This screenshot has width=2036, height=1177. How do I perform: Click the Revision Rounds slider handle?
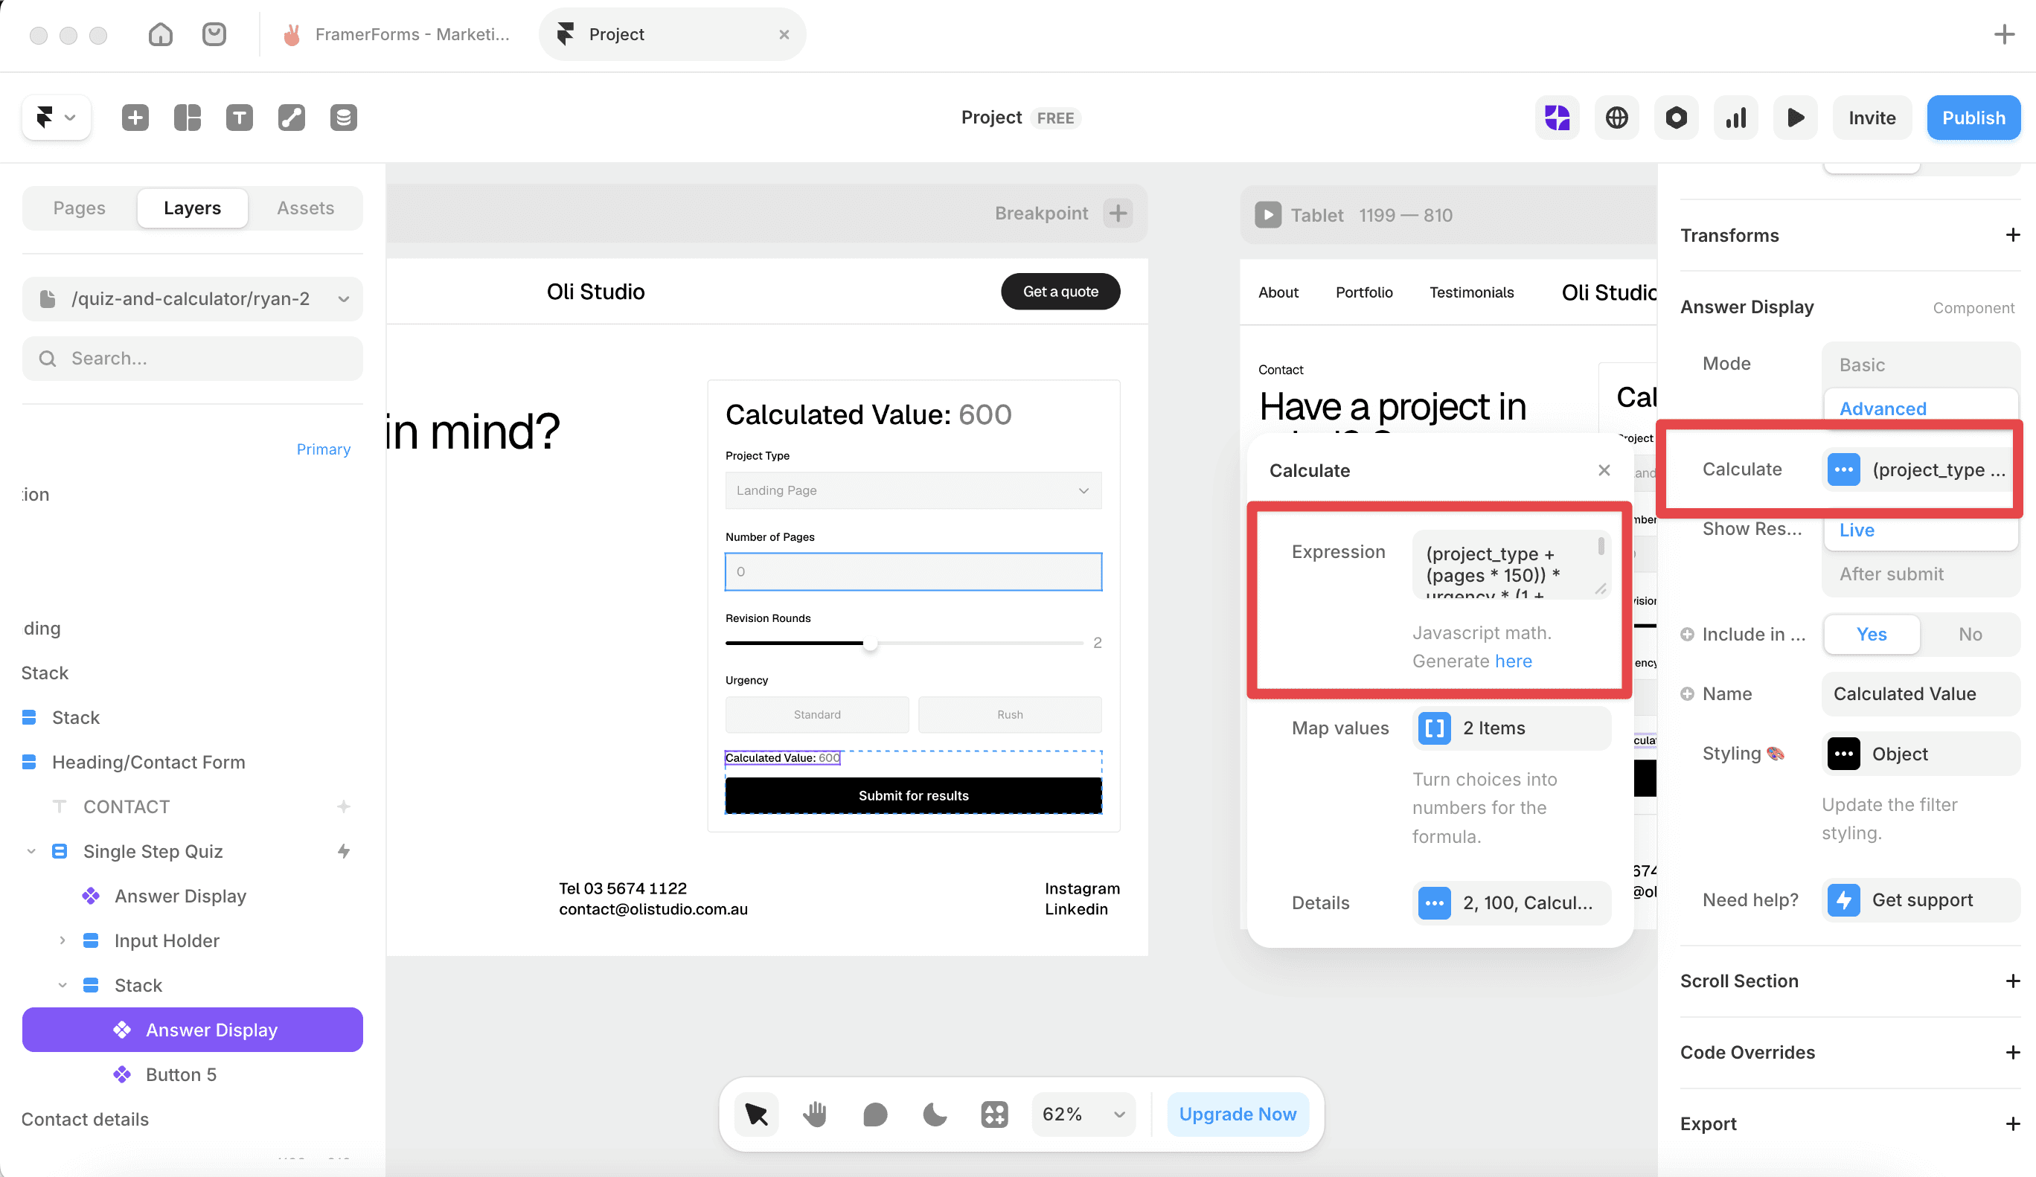pos(870,644)
